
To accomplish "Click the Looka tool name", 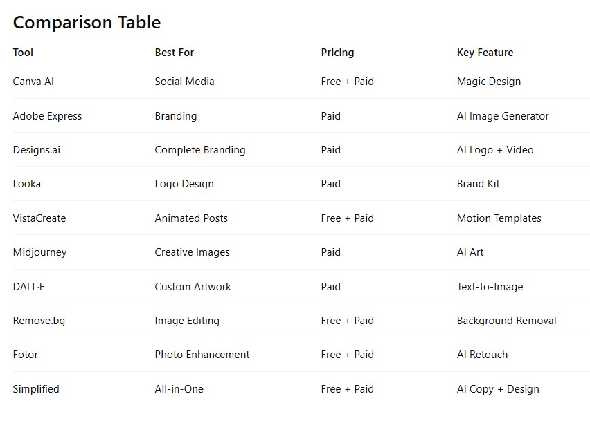I will pos(27,184).
